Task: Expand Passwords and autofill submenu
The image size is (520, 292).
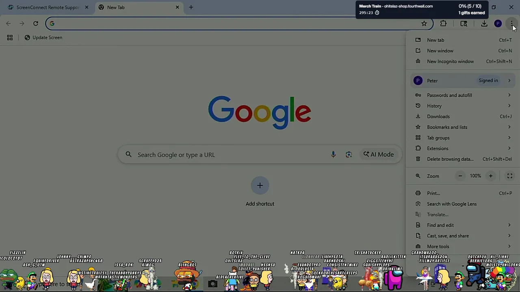Action: point(463,95)
